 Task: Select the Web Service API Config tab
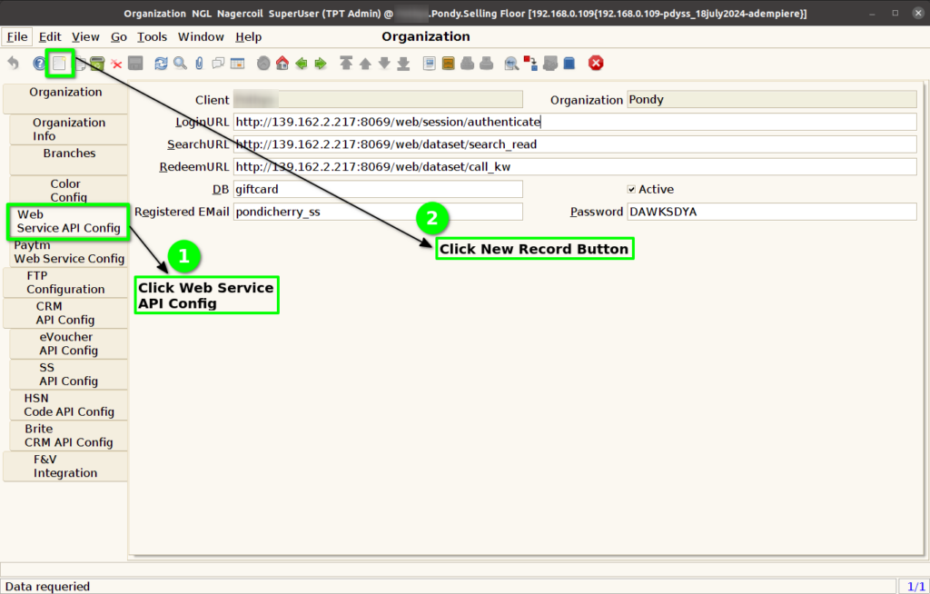[68, 222]
